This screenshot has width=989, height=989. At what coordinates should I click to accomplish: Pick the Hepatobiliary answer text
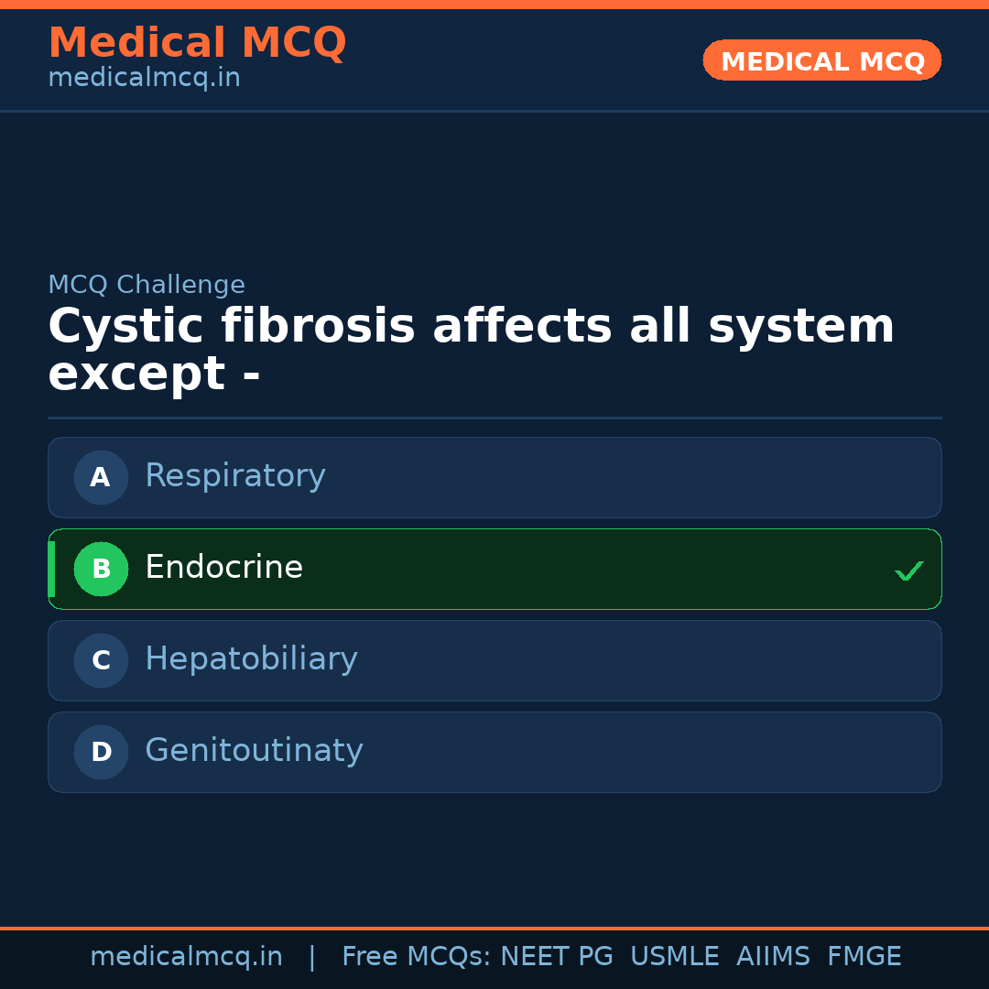coord(251,659)
